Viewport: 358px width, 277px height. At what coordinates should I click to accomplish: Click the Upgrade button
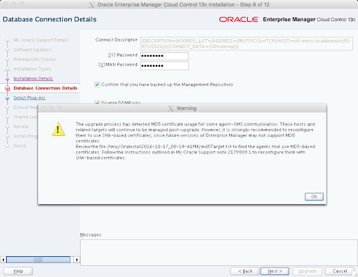tap(307, 271)
